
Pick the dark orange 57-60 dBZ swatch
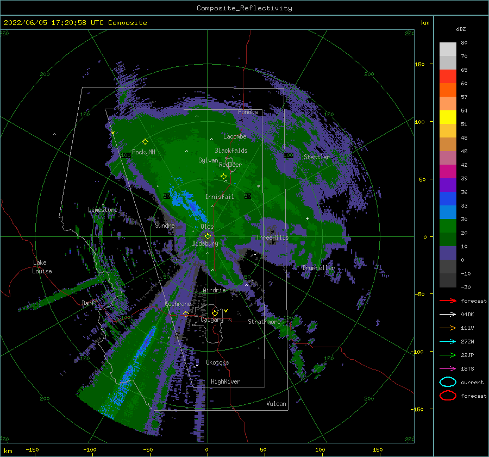[448, 90]
